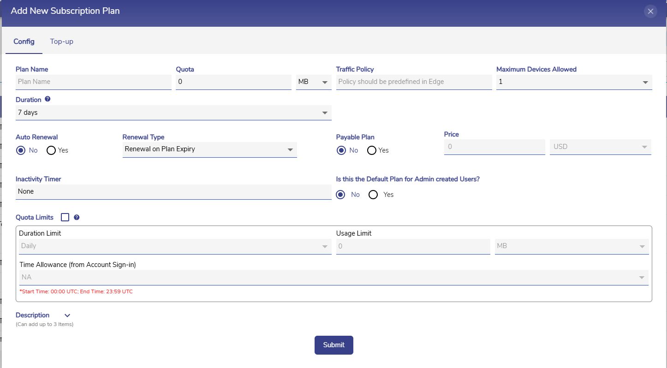This screenshot has width=667, height=368.
Task: Open the Quota unit MB dropdown
Action: [314, 82]
